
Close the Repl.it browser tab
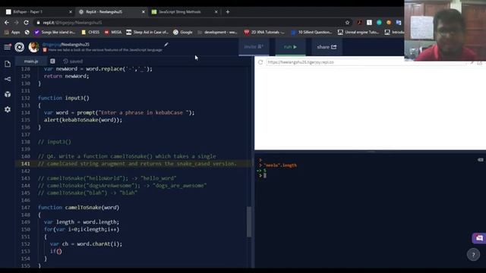[144, 12]
